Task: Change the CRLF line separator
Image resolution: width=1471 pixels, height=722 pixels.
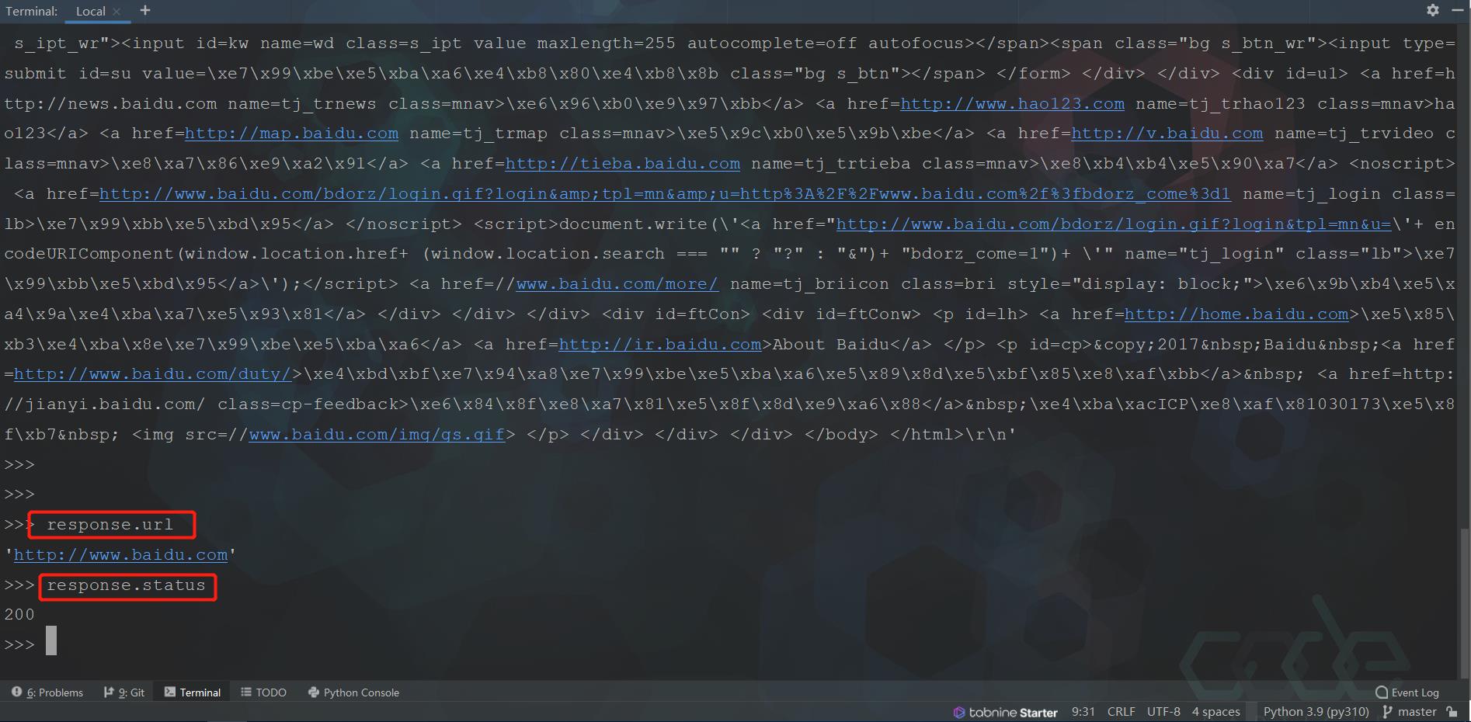Action: (1122, 712)
